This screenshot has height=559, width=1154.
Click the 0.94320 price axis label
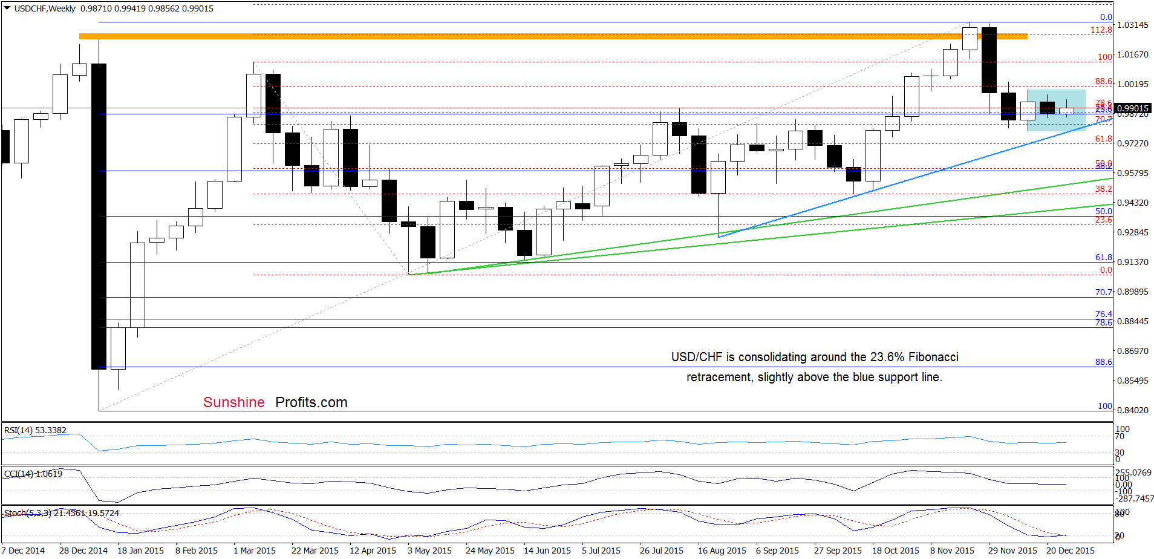click(1132, 203)
